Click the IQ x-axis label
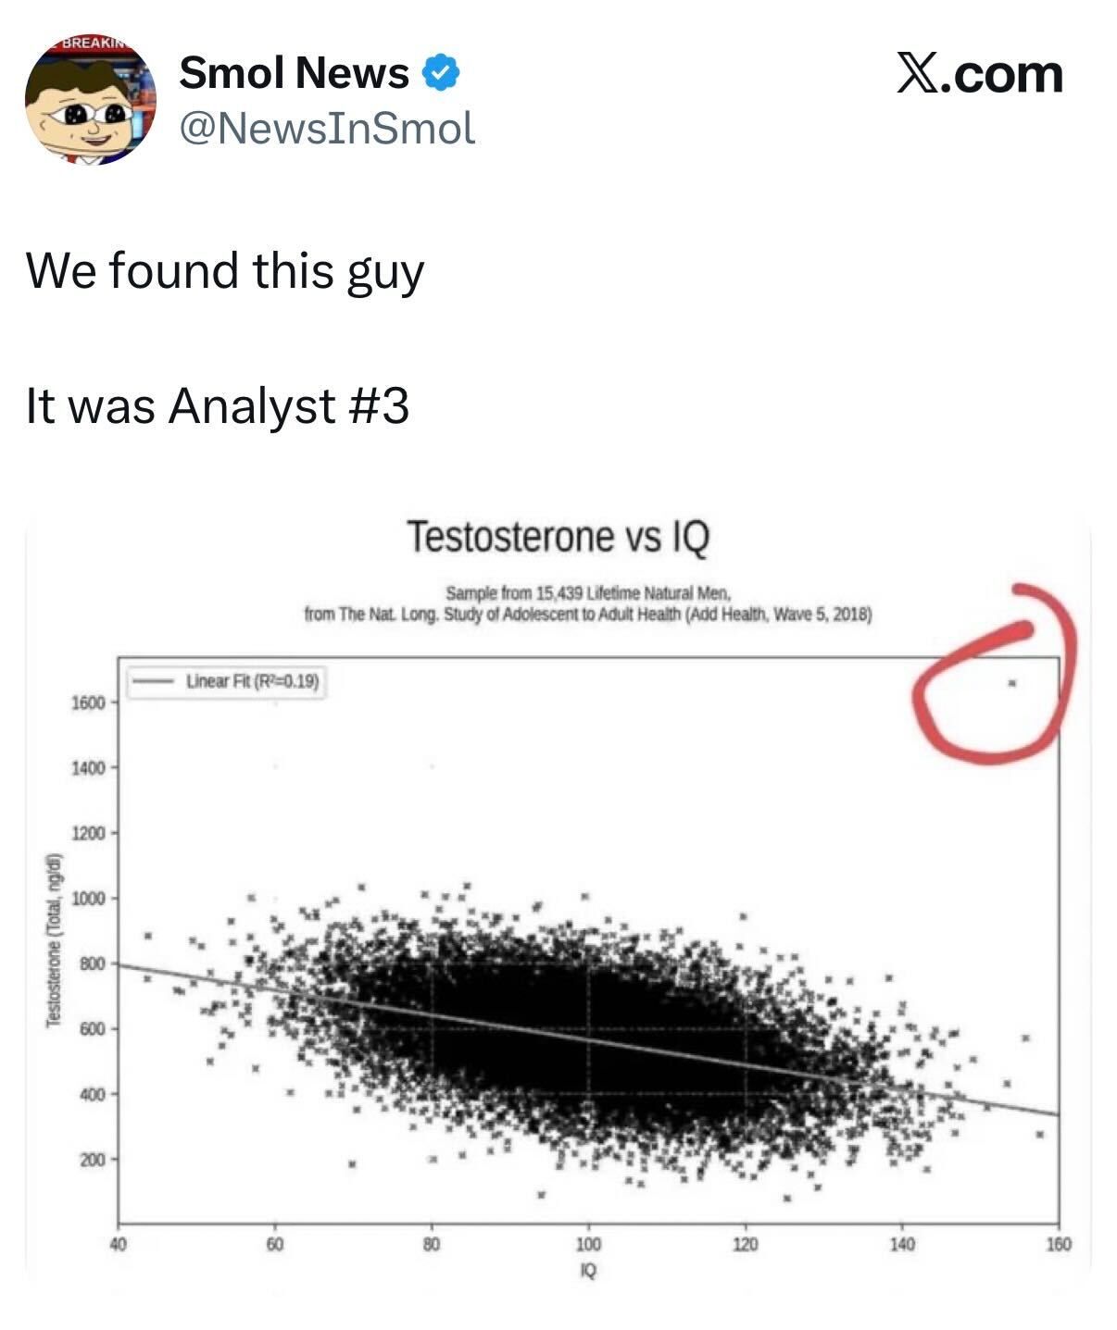The image size is (1117, 1330). point(588,1271)
